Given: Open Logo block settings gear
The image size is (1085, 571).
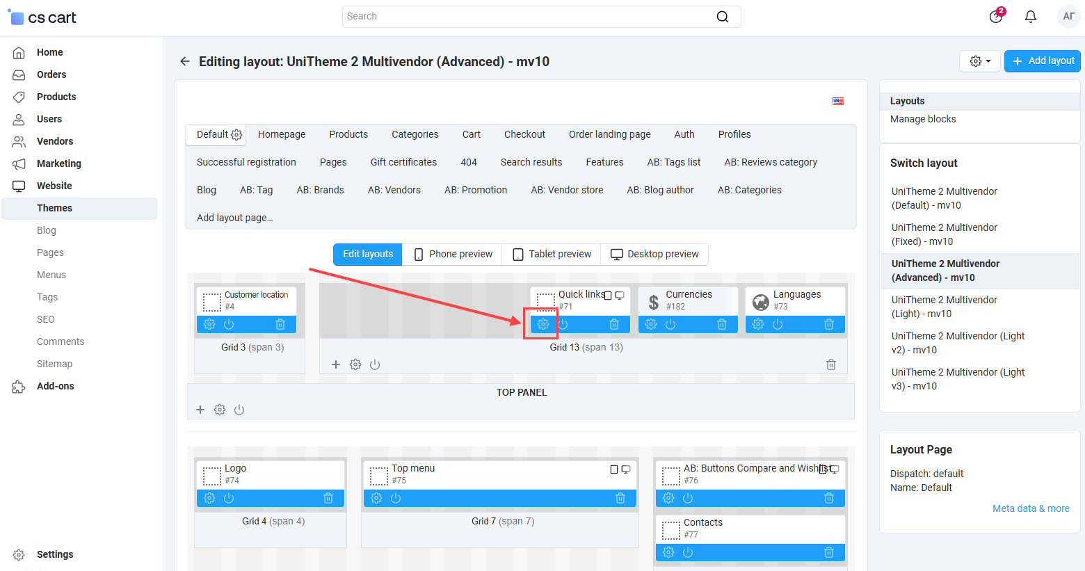Looking at the screenshot, I should (209, 498).
